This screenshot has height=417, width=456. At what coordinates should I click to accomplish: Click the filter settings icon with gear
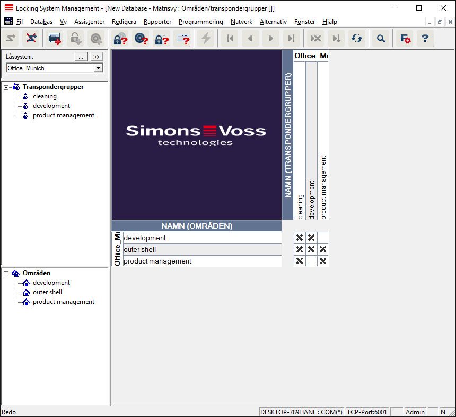click(x=406, y=38)
